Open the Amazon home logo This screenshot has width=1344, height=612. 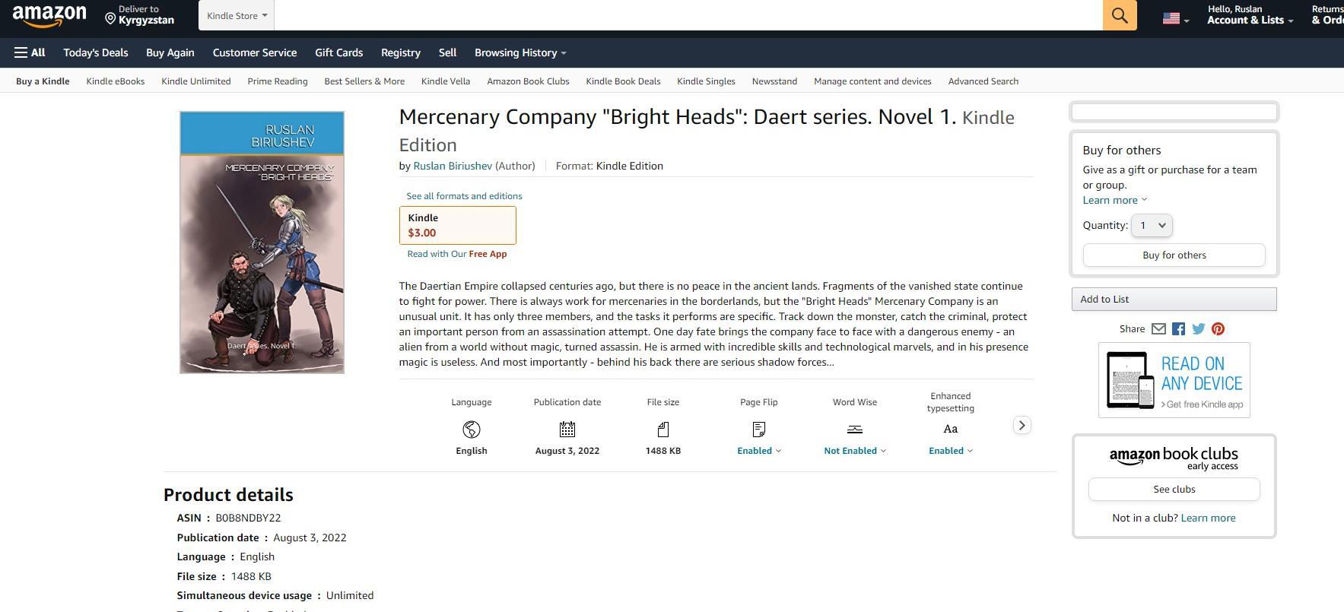[x=49, y=15]
